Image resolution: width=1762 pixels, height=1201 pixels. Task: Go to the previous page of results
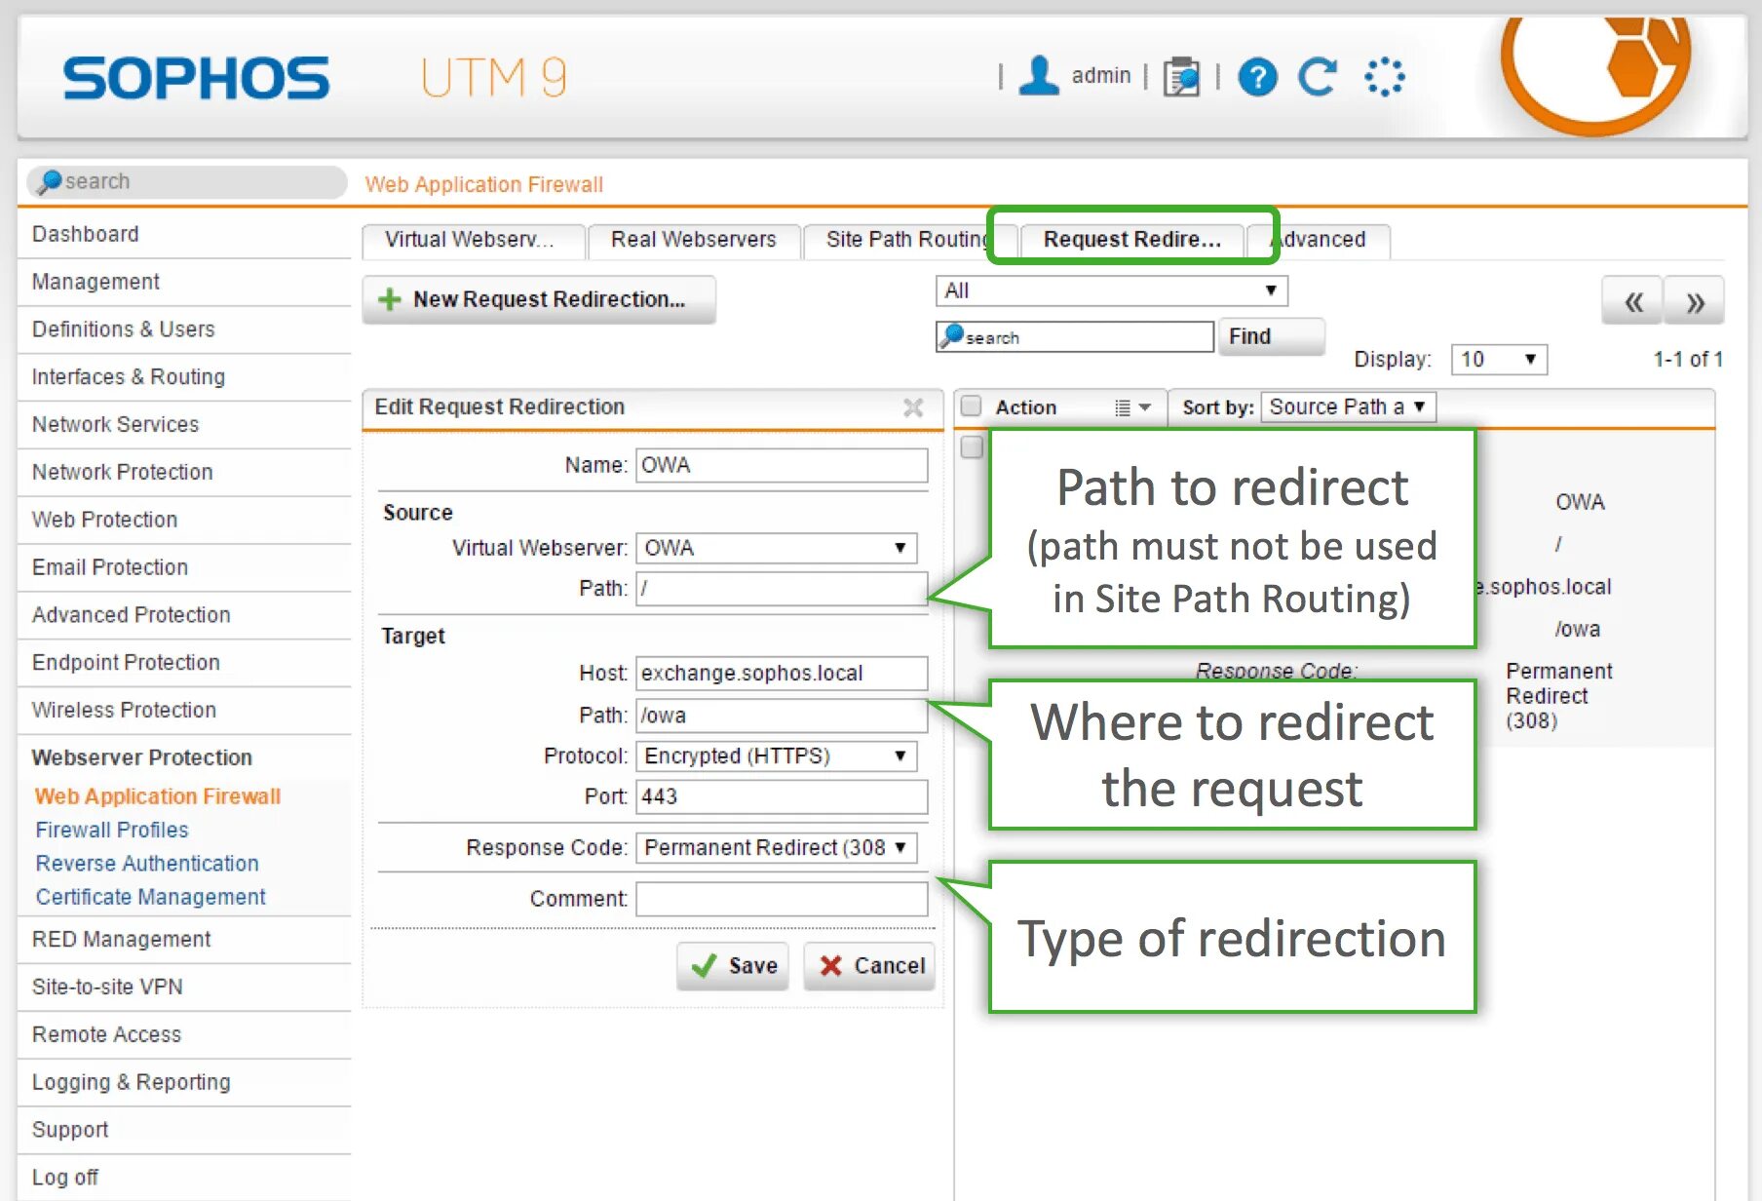point(1632,301)
